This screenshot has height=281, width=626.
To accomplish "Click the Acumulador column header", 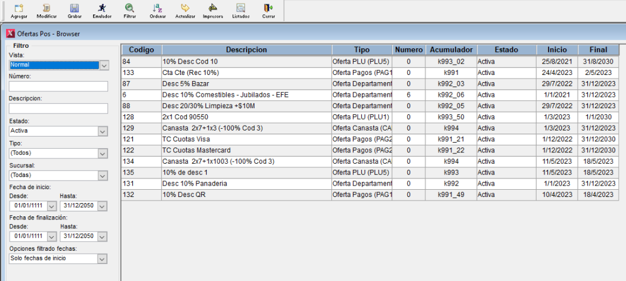I will [451, 50].
